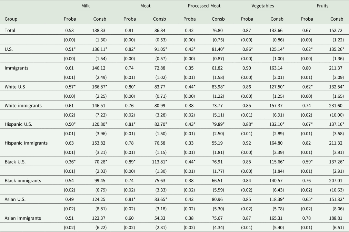The width and height of the screenshot is (349, 232).
Task: Select the 54.33 meat consumption cell
Action: point(159,218)
